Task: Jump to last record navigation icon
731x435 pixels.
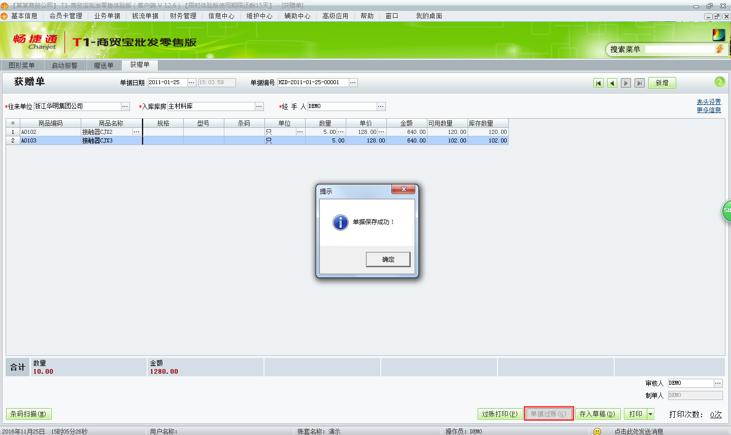Action: click(639, 83)
